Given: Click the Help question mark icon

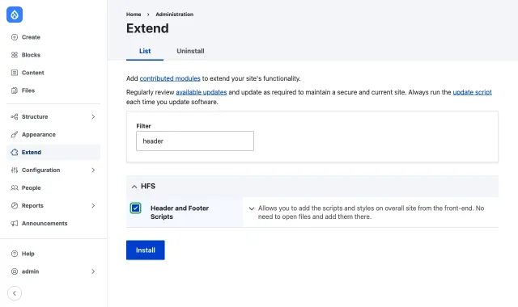Looking at the screenshot, I should click(x=15, y=254).
